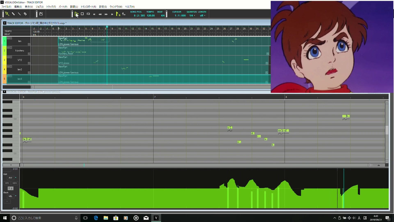Open the ヘルプ(H) menu
The width and height of the screenshot is (394, 222).
coord(130,7)
